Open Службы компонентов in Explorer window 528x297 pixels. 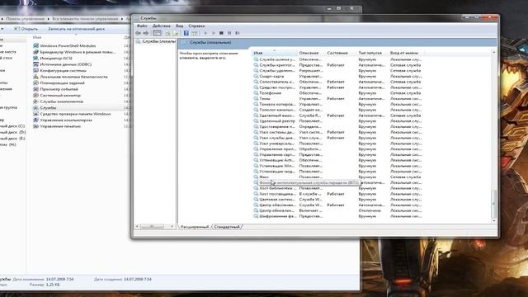pos(58,101)
